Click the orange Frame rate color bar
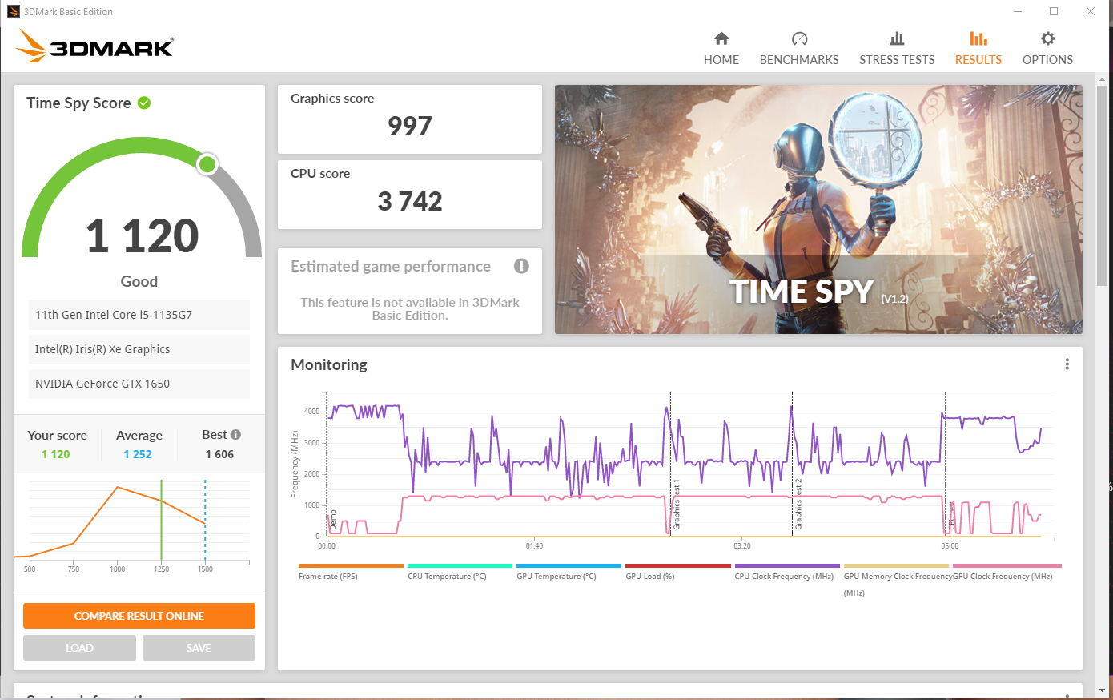Screen dimensions: 1113x700 point(351,565)
